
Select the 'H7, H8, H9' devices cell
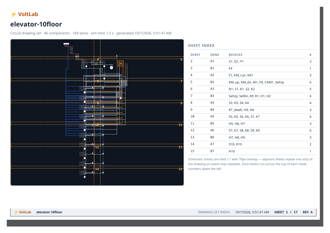[237, 137]
